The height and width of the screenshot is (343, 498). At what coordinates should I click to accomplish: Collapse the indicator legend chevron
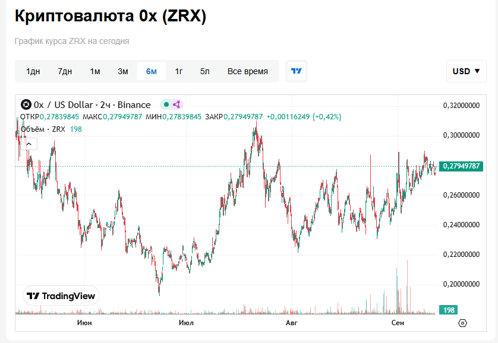click(x=29, y=144)
